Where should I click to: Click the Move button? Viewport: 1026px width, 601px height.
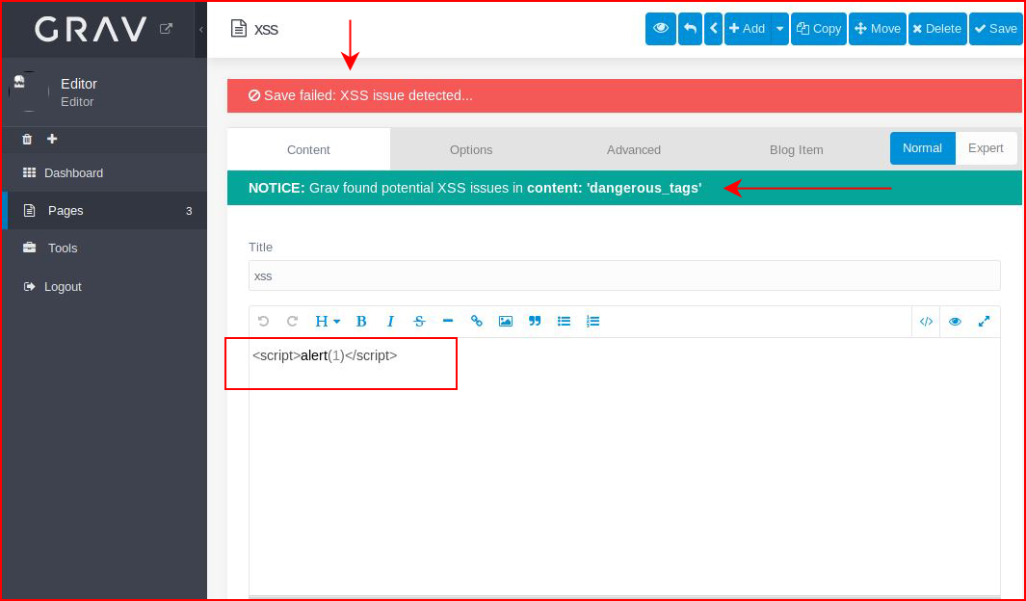tap(878, 29)
